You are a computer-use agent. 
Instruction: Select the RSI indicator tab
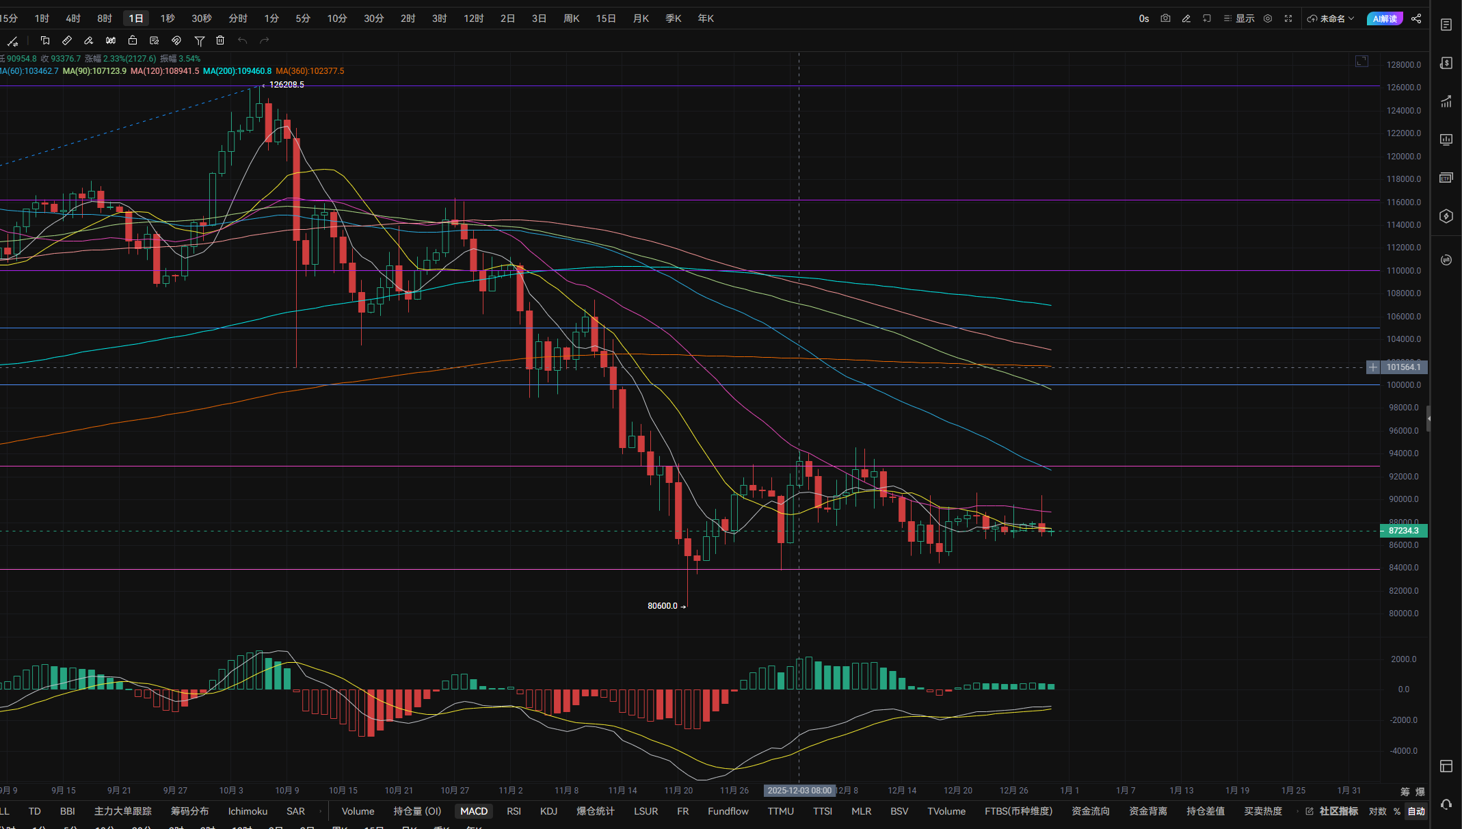[x=514, y=811]
